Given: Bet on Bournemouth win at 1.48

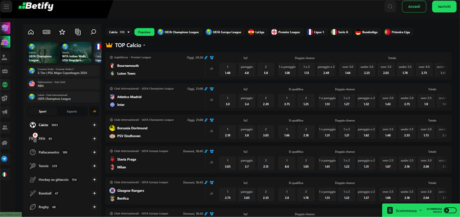Looking at the screenshot, I should coord(227,70).
